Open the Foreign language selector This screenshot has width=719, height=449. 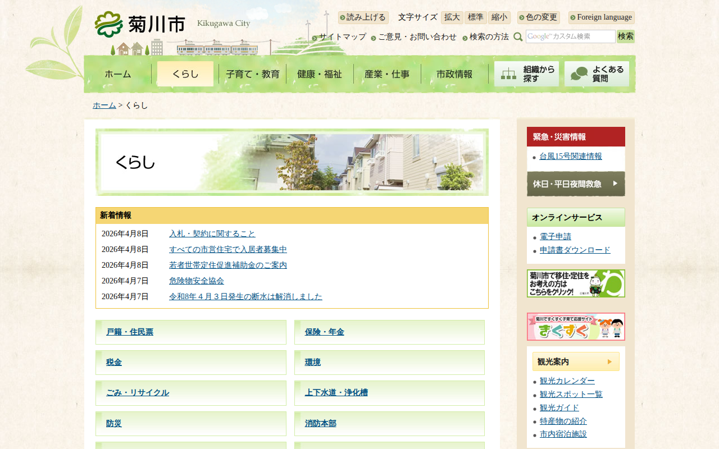(x=602, y=17)
